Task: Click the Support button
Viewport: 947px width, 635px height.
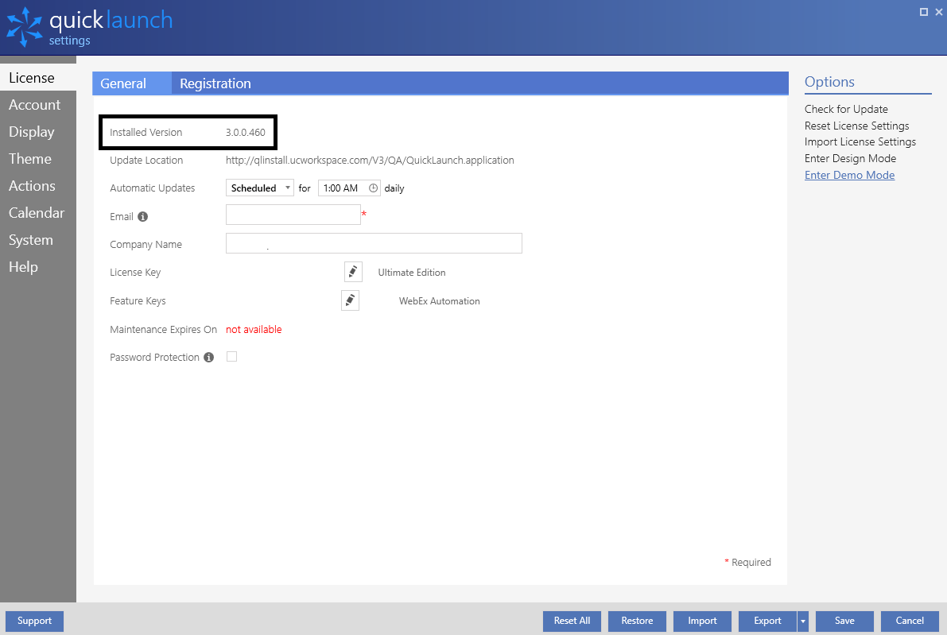Action: [33, 621]
